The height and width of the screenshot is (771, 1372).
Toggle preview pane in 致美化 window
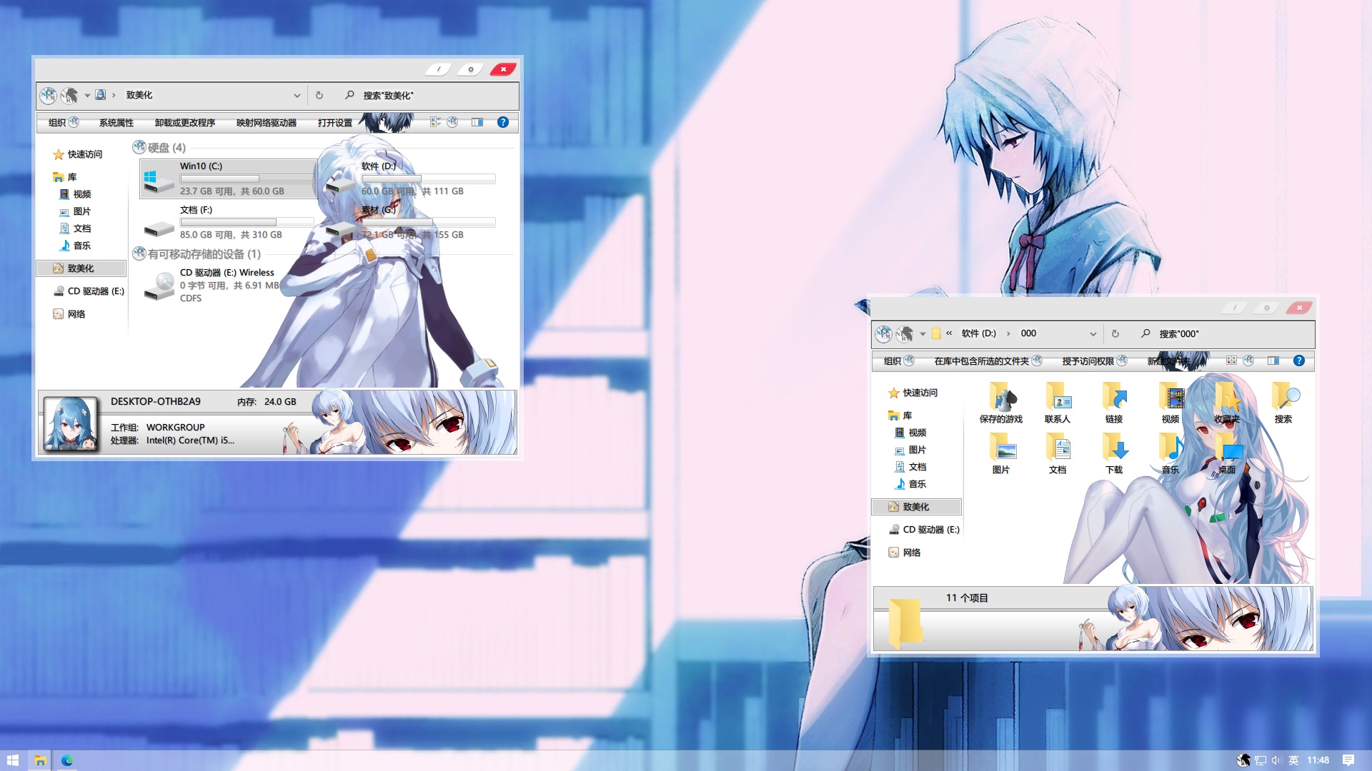477,123
